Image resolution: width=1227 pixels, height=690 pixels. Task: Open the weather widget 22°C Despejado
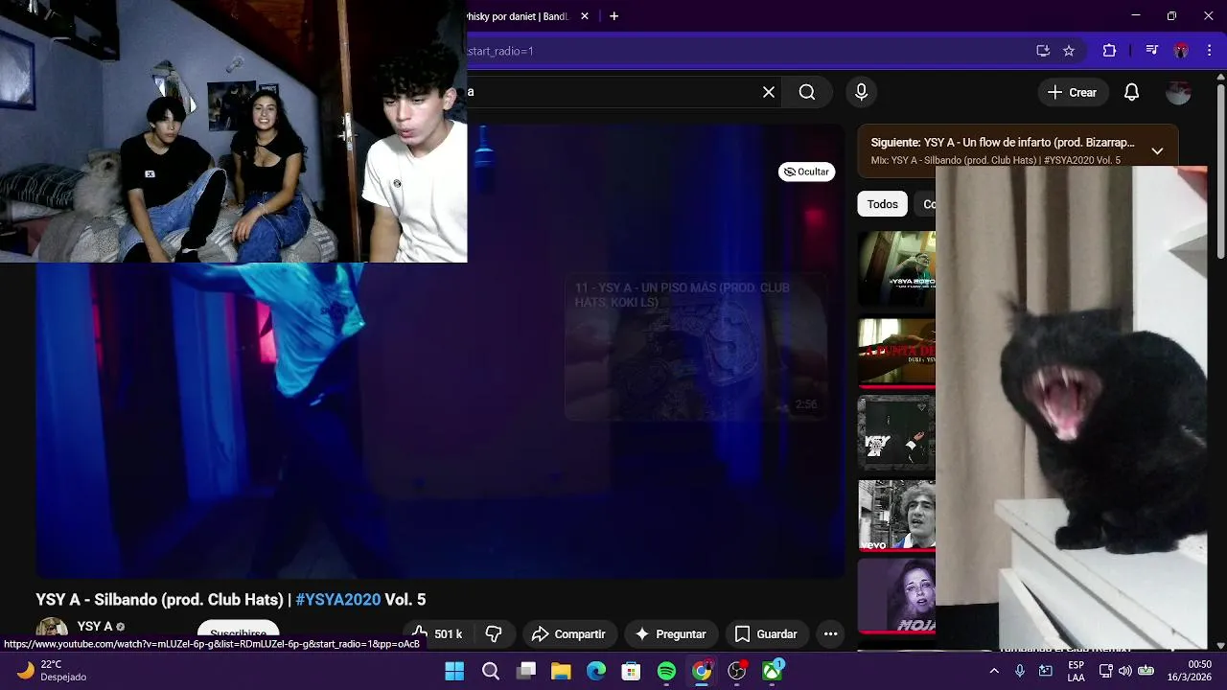53,671
